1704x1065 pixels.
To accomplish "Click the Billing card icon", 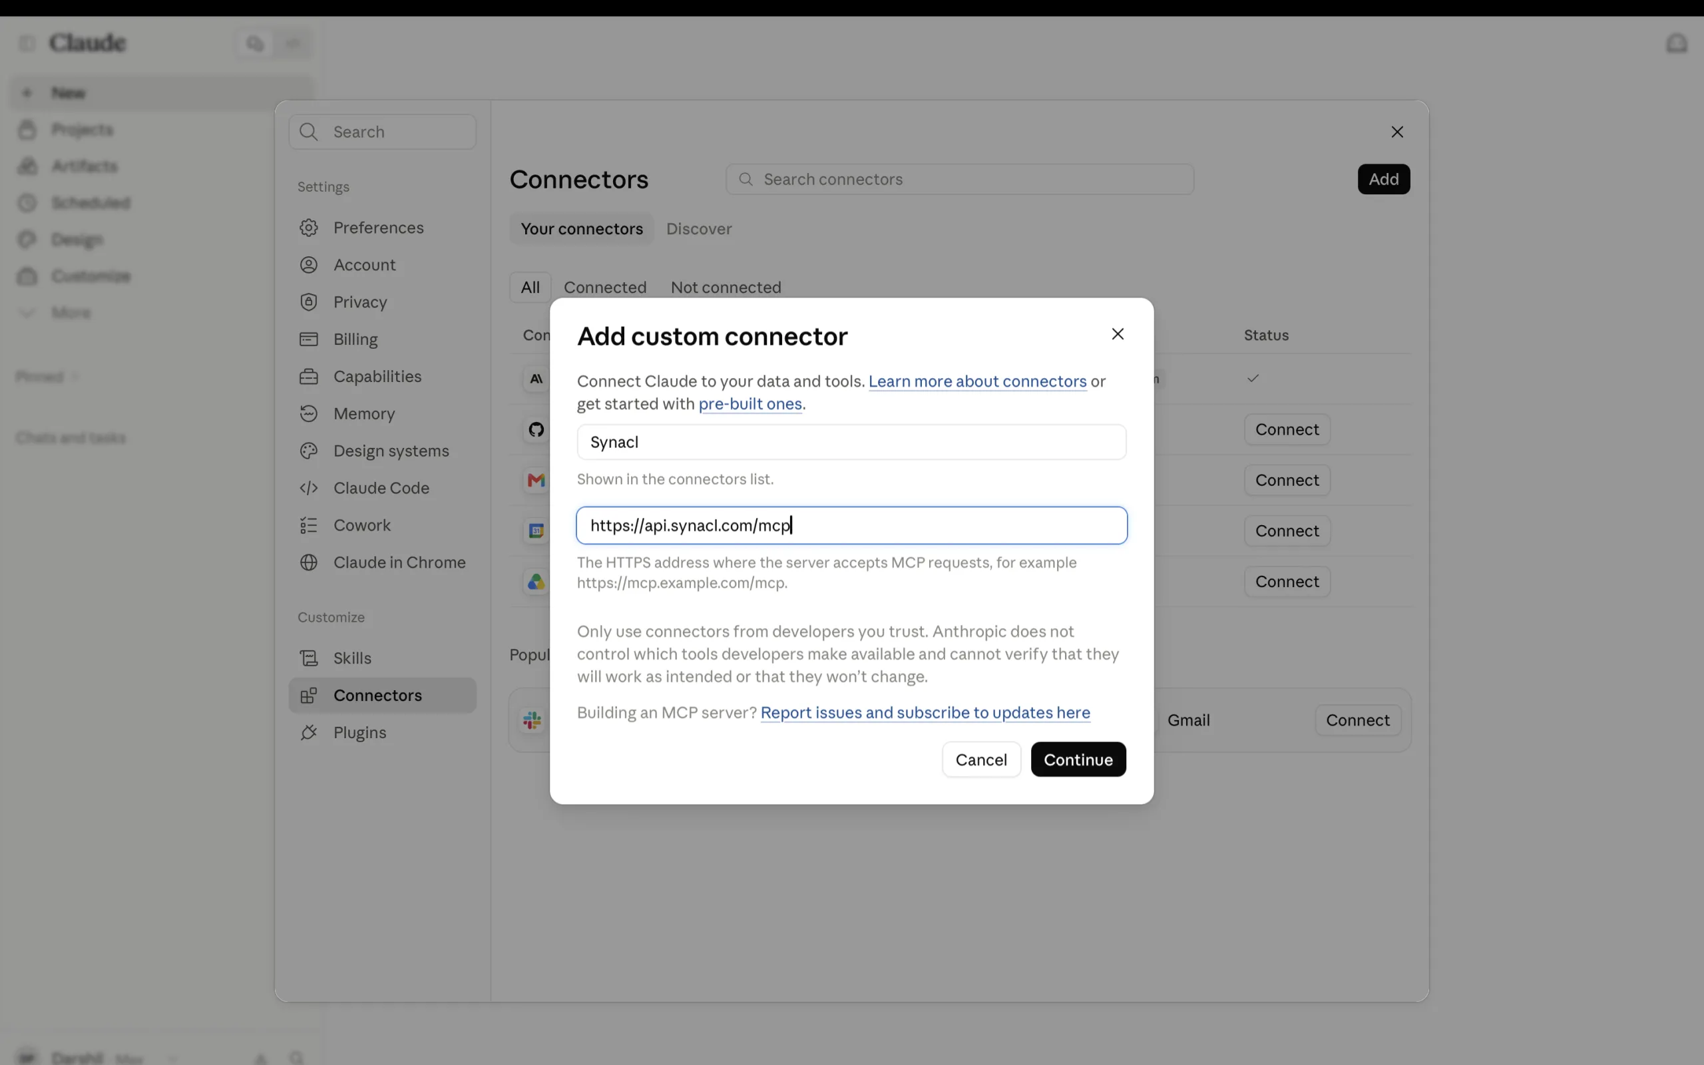I will [308, 339].
